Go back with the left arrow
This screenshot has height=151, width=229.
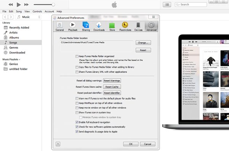[5, 17]
